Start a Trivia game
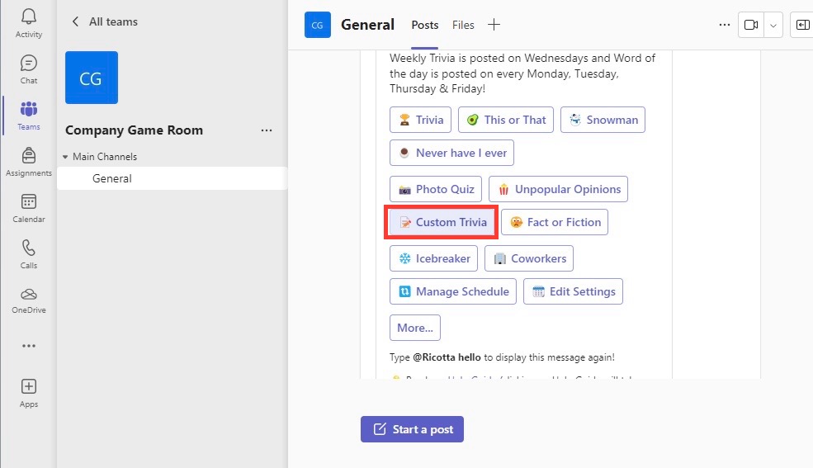This screenshot has width=813, height=468. coord(420,120)
